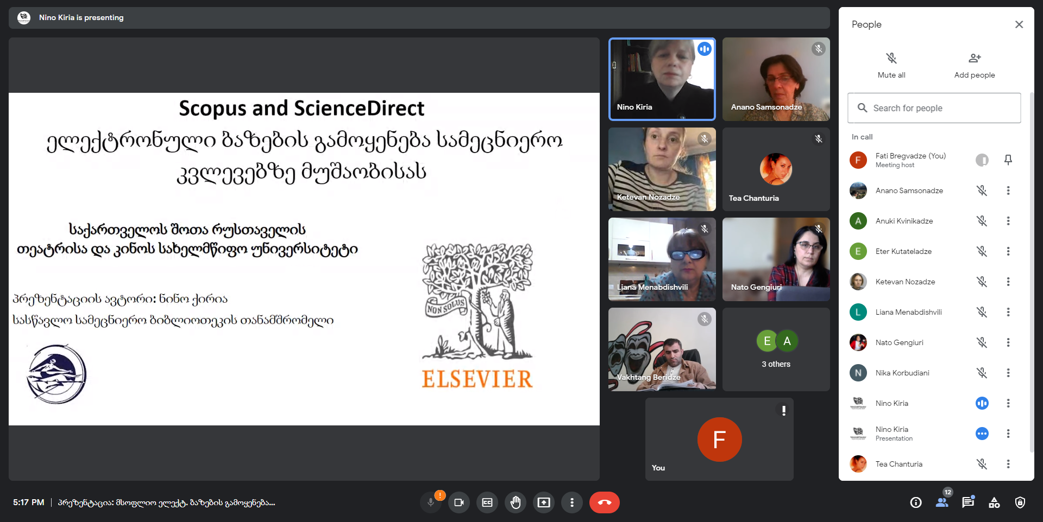The image size is (1043, 522).
Task: Open Host controls shield icon
Action: click(1020, 502)
